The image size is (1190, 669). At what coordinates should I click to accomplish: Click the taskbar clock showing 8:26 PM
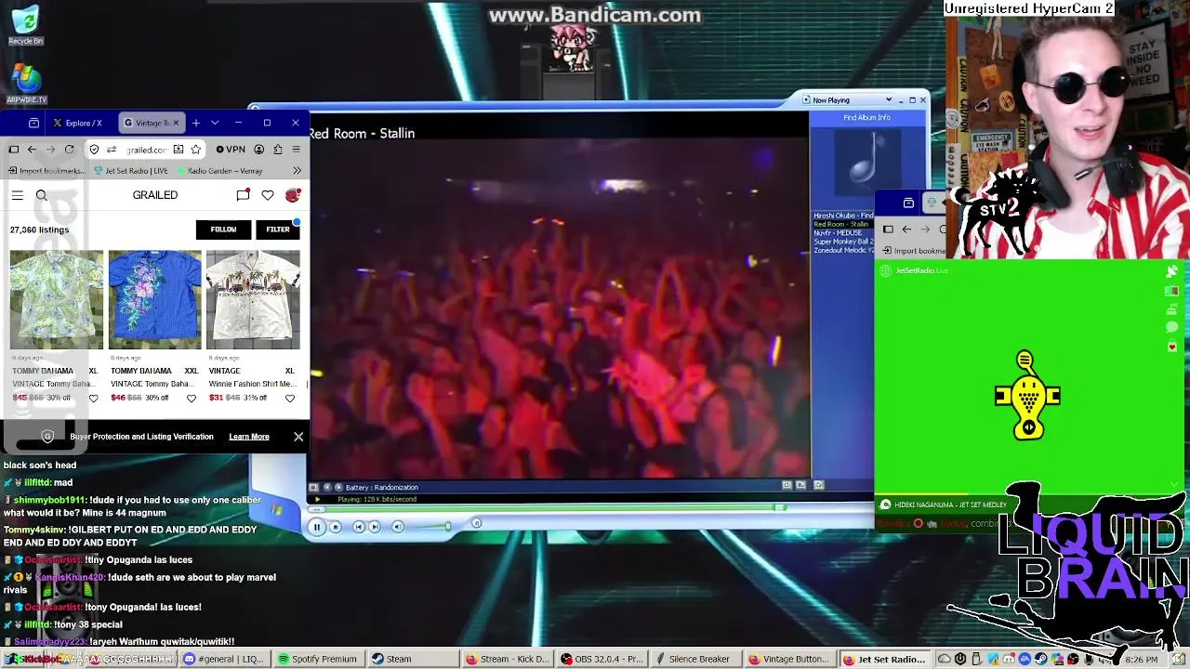[x=1142, y=660]
